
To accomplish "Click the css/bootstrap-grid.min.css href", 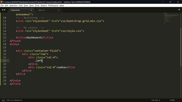I will pyautogui.click(x=81, y=21).
